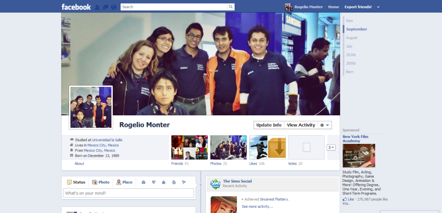Open the gear dropdown beside View Activity
Screen dimensions: 442x213
click(x=324, y=125)
